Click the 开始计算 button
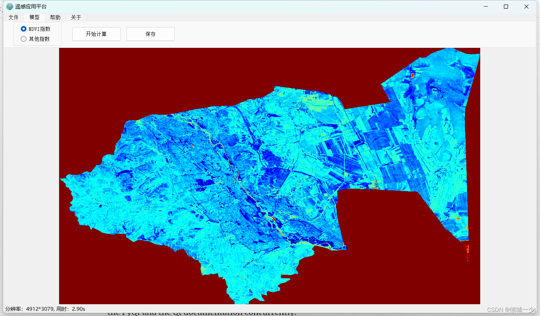The width and height of the screenshot is (540, 316). (96, 34)
